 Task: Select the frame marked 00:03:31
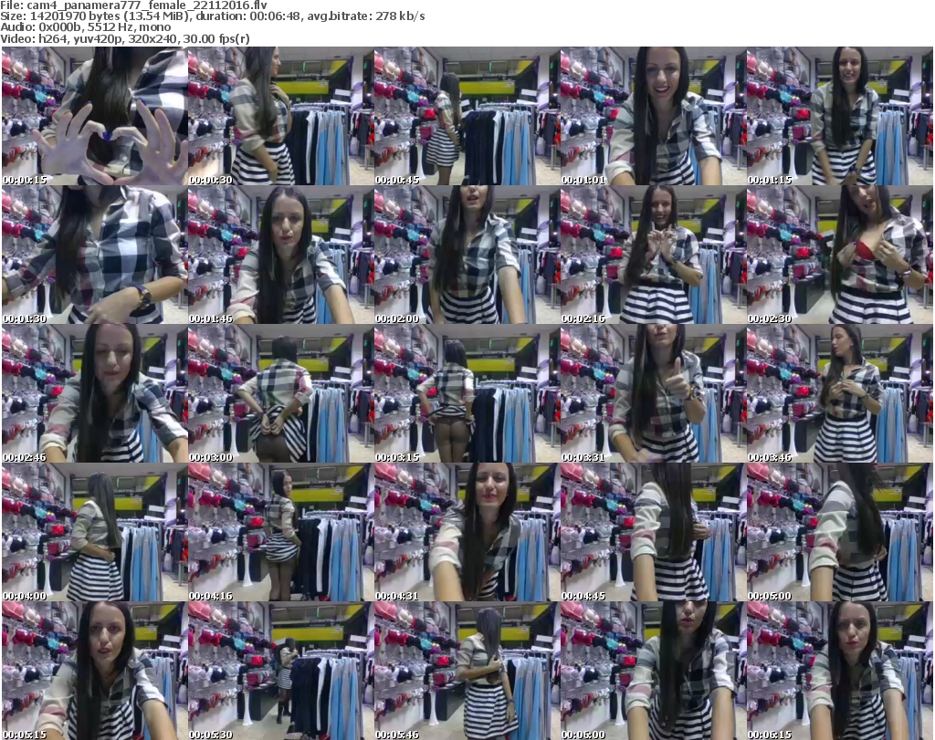click(653, 394)
